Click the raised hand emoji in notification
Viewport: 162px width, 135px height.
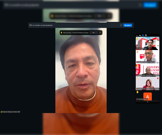(x=62, y=33)
